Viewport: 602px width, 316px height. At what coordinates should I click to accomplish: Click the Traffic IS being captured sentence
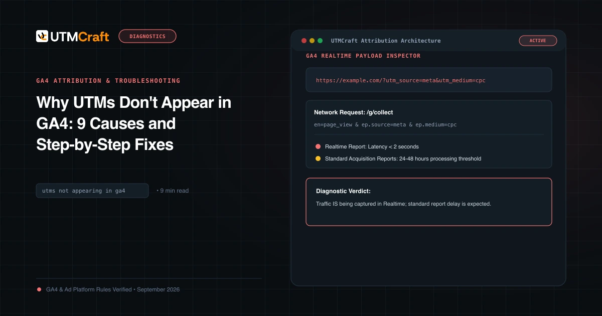pyautogui.click(x=403, y=204)
